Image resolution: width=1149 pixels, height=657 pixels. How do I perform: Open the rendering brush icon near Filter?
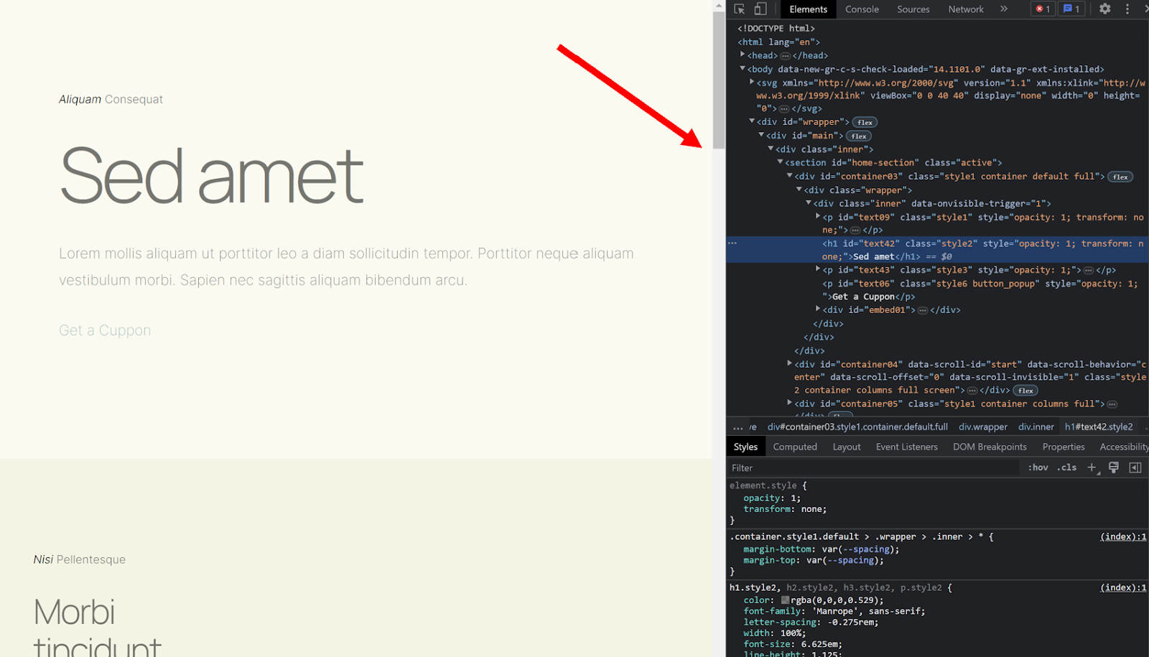point(1113,467)
